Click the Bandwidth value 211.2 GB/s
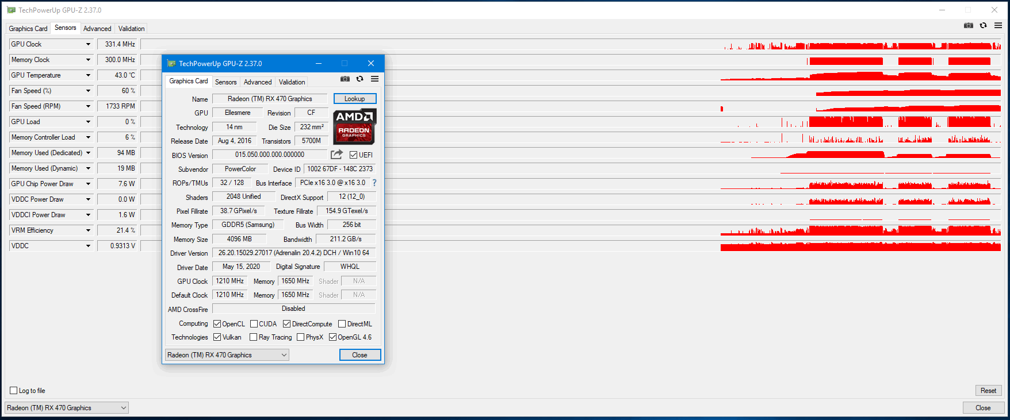1010x420 pixels. (346, 239)
